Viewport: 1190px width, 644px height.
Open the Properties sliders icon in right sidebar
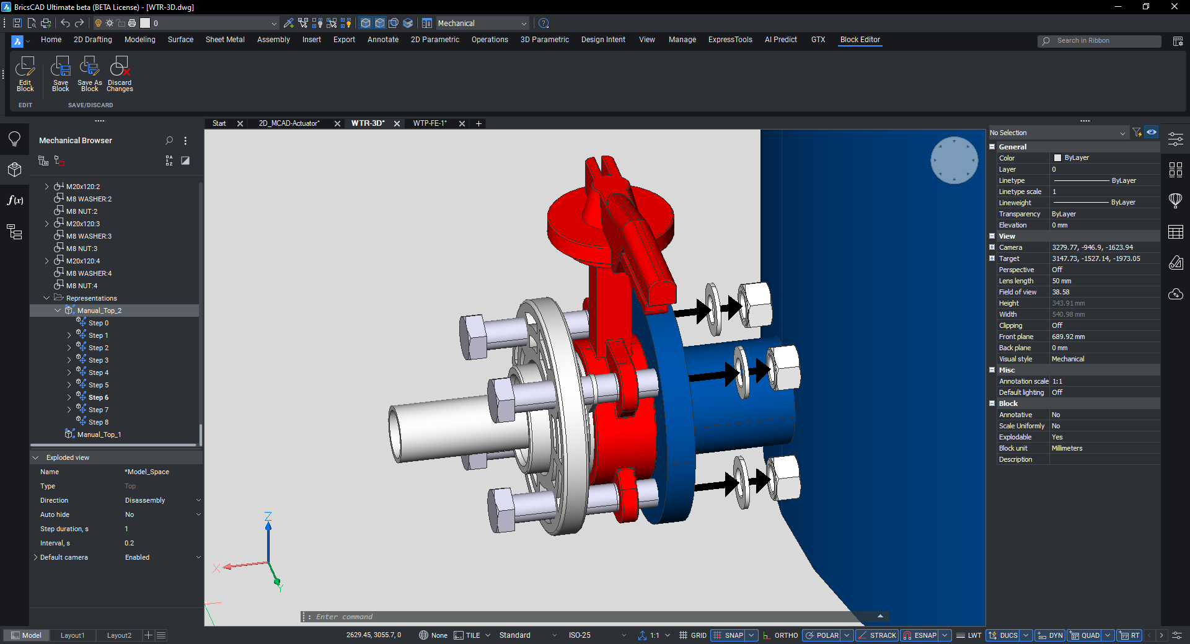pyautogui.click(x=1175, y=139)
